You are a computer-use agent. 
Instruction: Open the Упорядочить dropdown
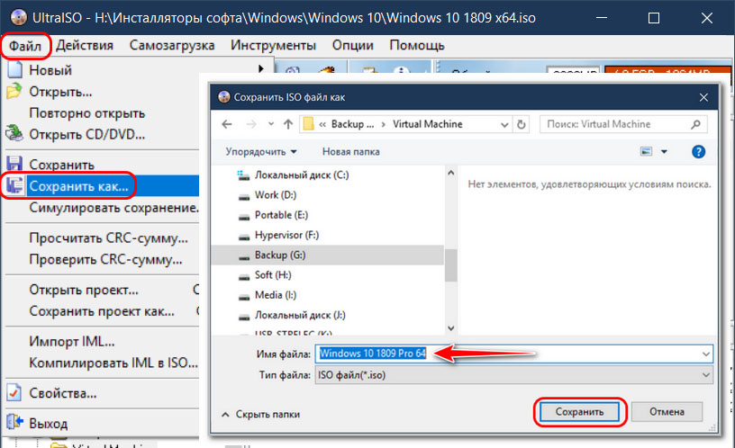[x=261, y=152]
